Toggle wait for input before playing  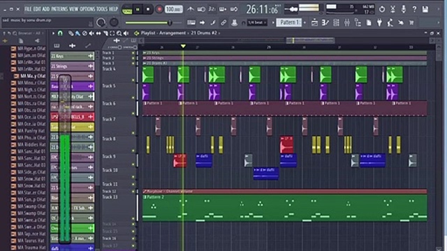point(201,9)
